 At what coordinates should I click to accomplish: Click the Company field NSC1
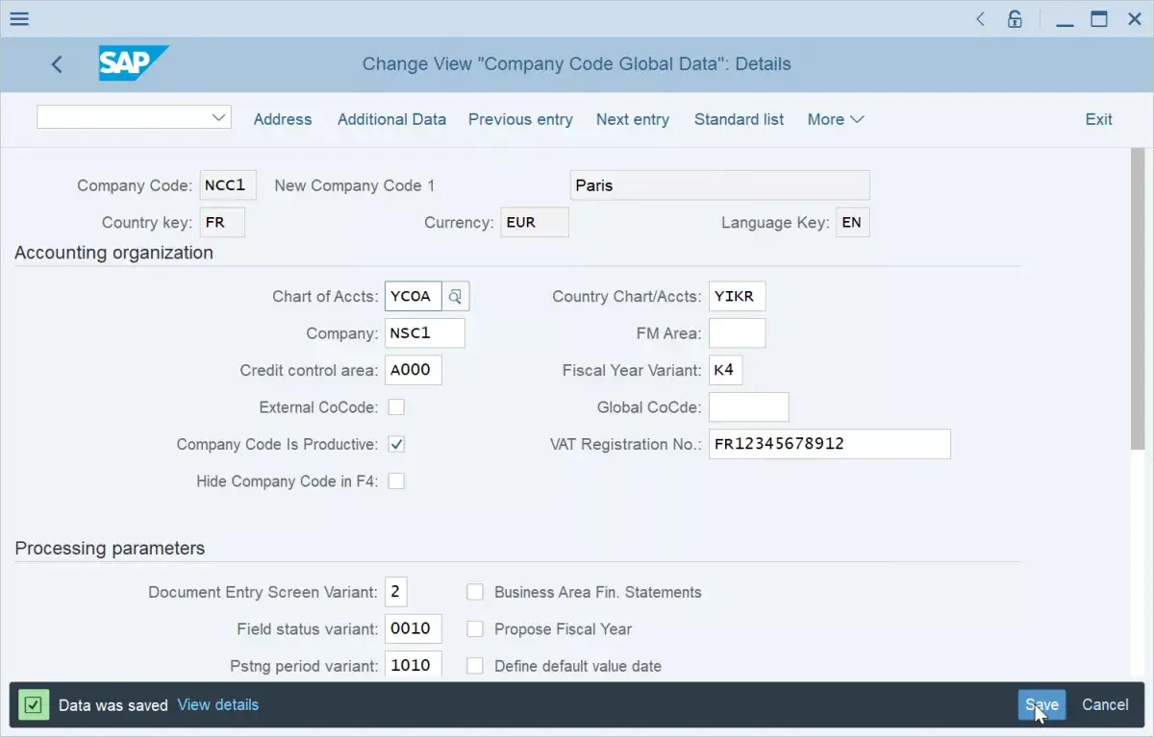[x=425, y=333]
